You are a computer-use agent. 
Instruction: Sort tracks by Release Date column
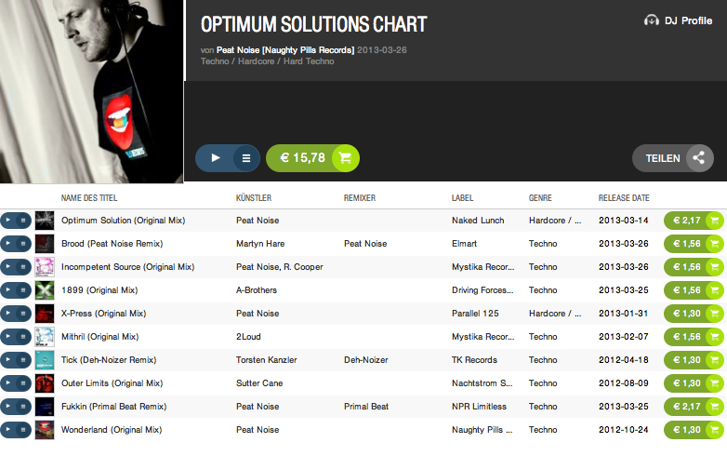pyautogui.click(x=623, y=198)
